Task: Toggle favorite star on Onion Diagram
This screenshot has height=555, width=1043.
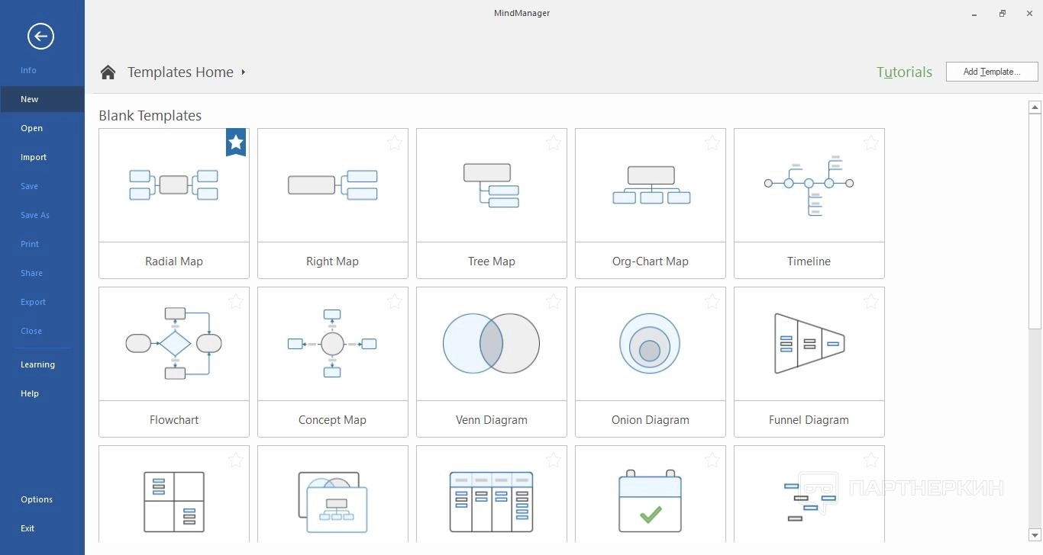Action: click(712, 301)
